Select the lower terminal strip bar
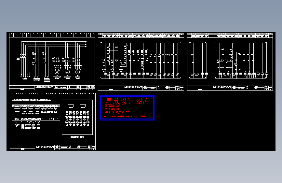Image resolution: width=282 pixels, height=183 pixels. click(36, 119)
